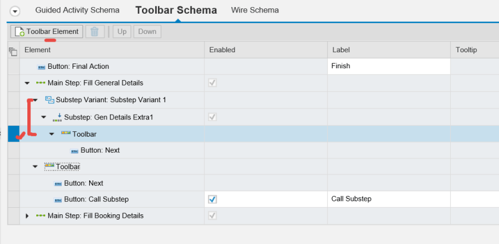Image resolution: width=499 pixels, height=244 pixels.
Task: Collapse Main Step: Fill General Details node
Action: (x=27, y=83)
